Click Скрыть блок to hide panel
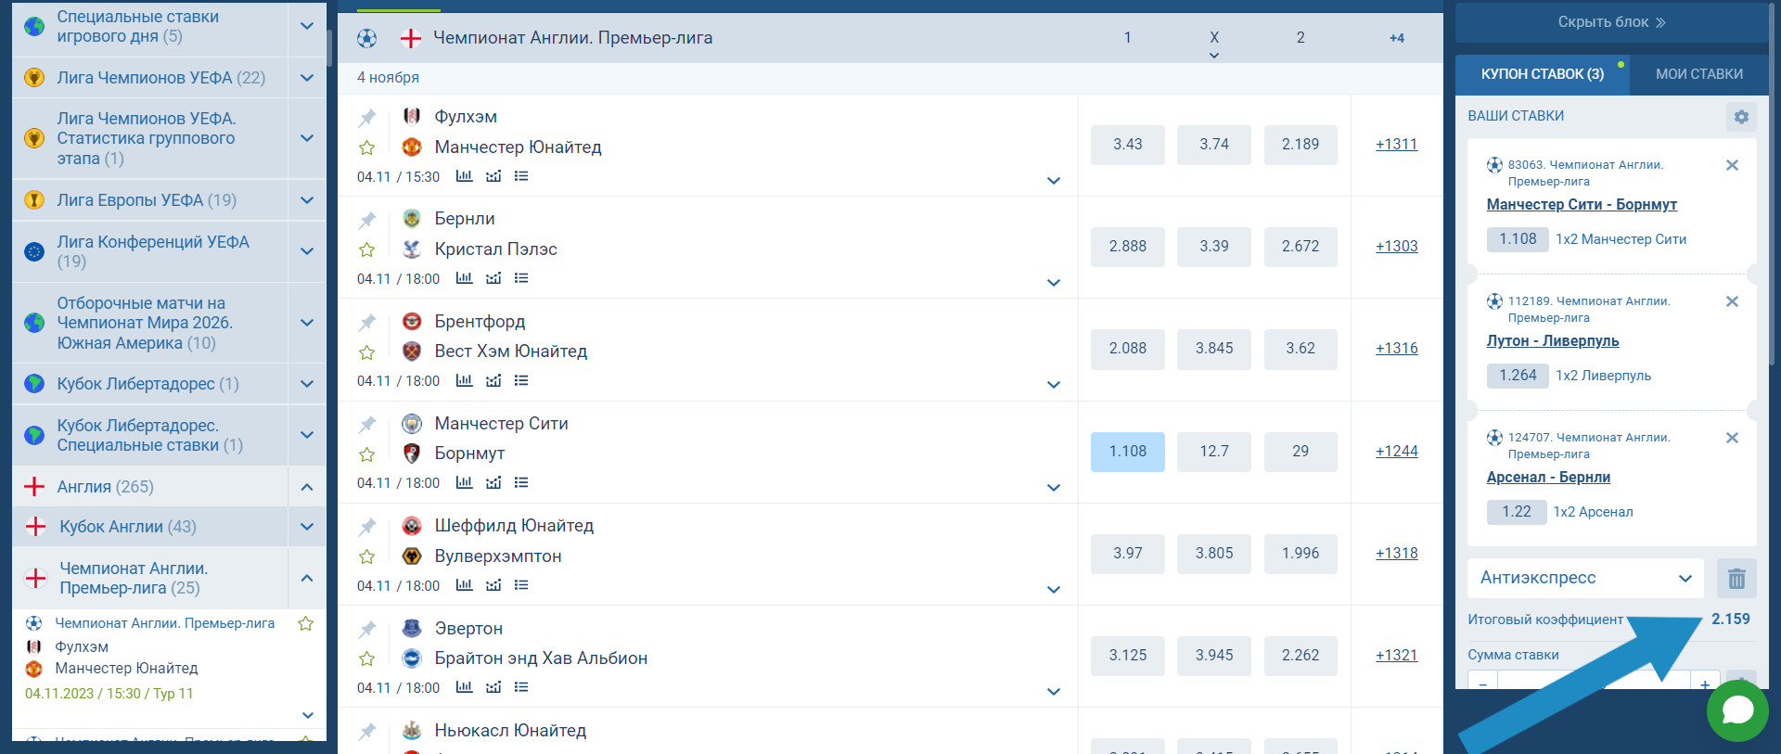 (x=1611, y=22)
